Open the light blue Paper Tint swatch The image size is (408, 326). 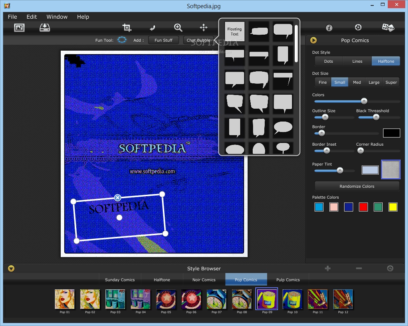(x=370, y=170)
